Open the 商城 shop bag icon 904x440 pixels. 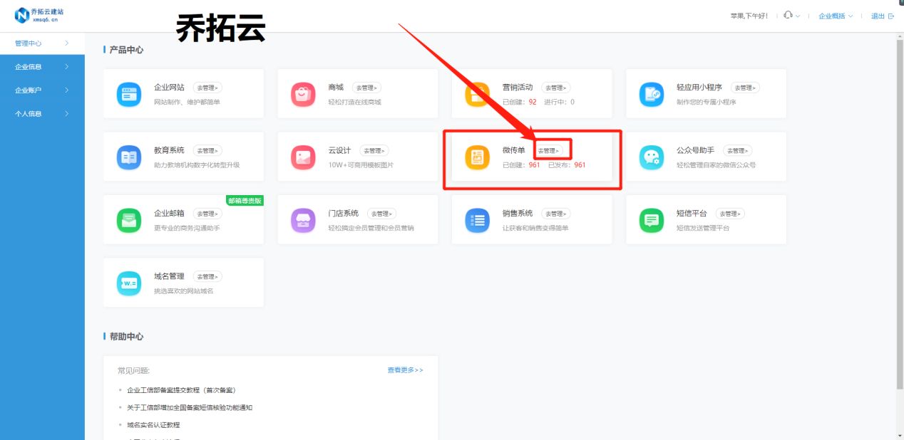click(303, 94)
